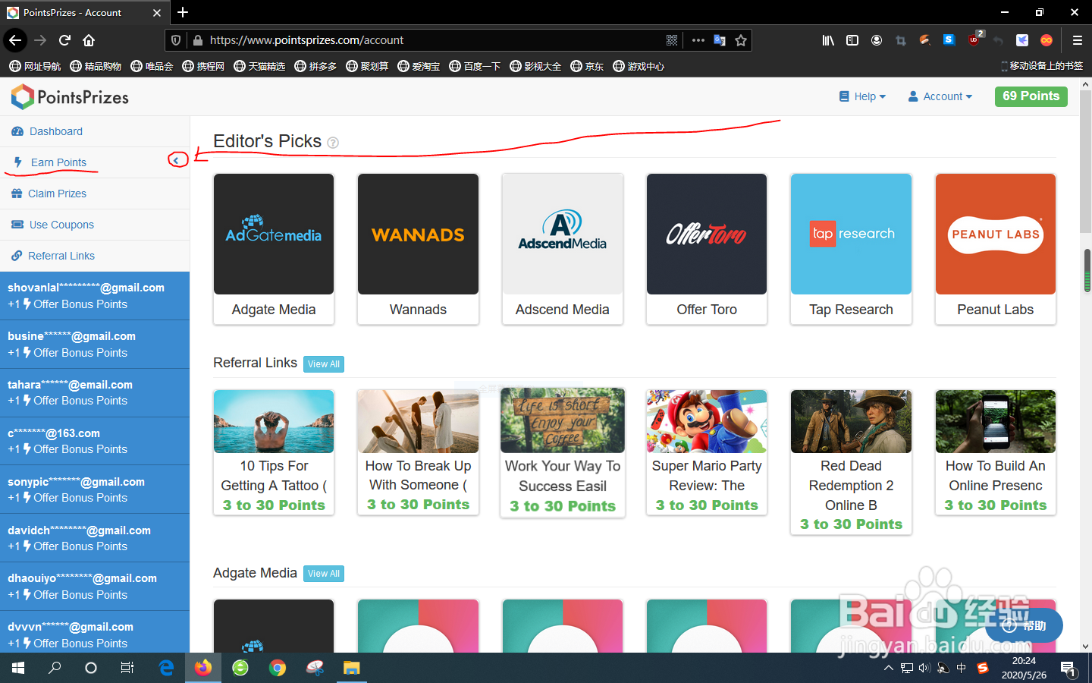Go back with the browser back arrow
This screenshot has height=683, width=1092.
coord(15,40)
